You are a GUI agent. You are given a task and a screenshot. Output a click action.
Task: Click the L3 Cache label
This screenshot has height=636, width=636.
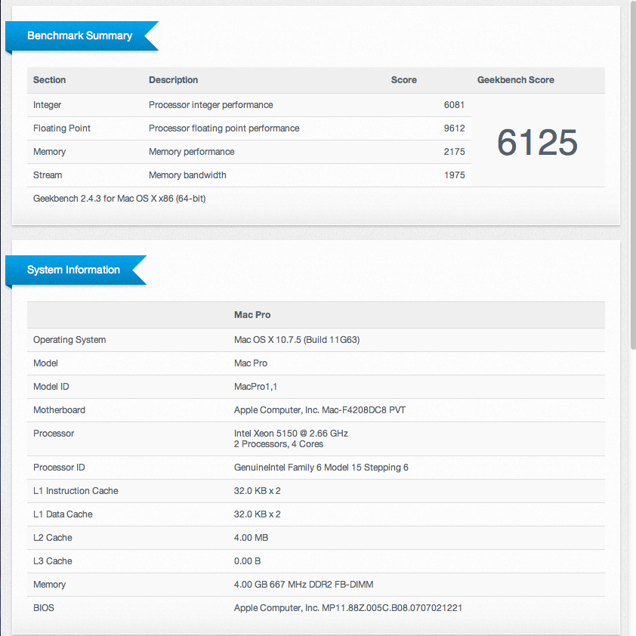[53, 561]
